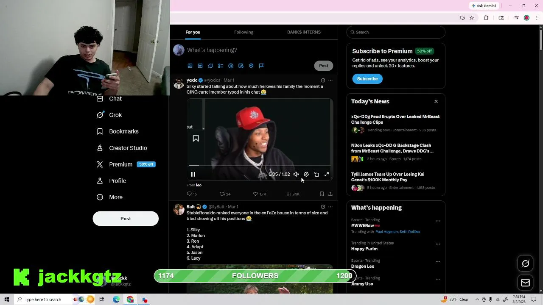Switch to the For you tab

[x=193, y=32]
